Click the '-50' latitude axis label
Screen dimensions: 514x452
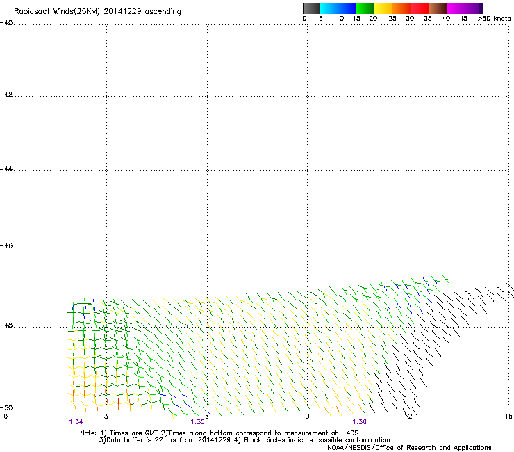[6, 407]
